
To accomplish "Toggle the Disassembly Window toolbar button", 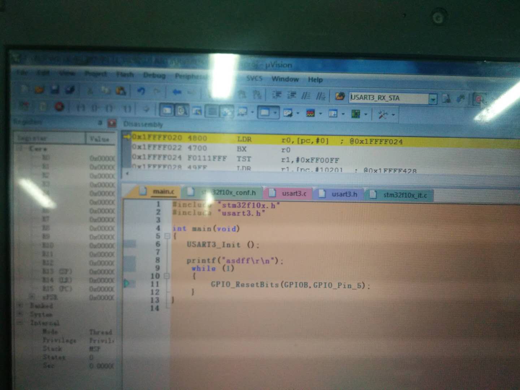I will 182,110.
